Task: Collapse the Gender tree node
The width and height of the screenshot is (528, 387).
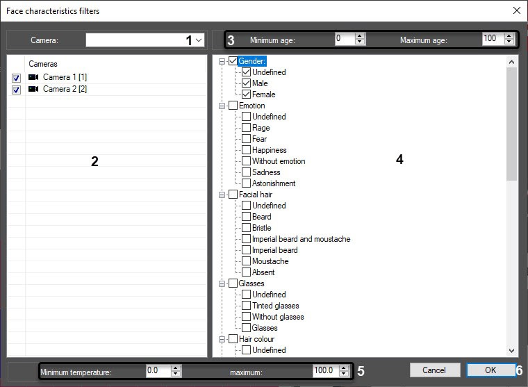Action: tap(222, 61)
